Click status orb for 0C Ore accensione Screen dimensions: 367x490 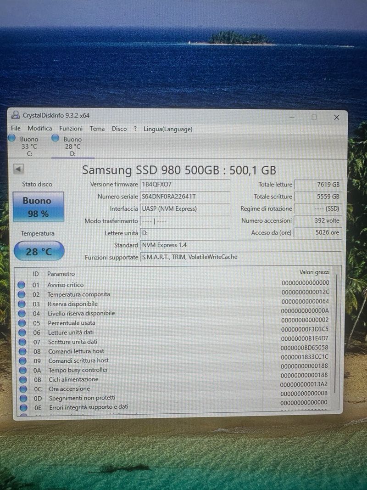click(23, 389)
